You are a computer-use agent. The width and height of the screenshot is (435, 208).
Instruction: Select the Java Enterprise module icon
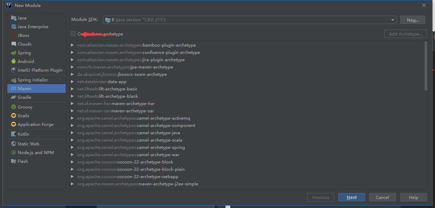[x=14, y=27]
